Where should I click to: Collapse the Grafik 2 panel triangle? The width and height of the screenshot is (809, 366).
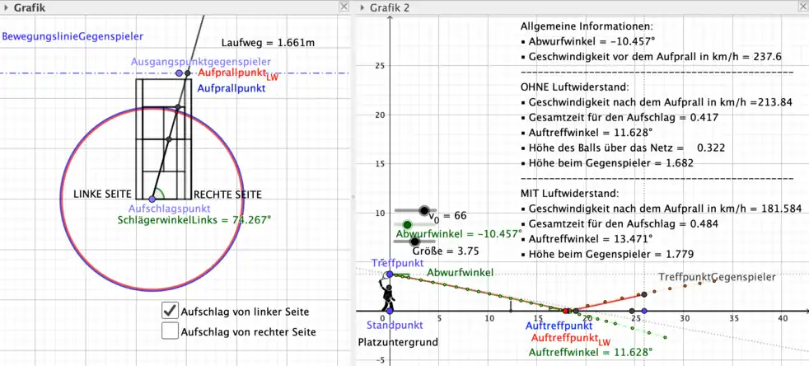point(362,7)
